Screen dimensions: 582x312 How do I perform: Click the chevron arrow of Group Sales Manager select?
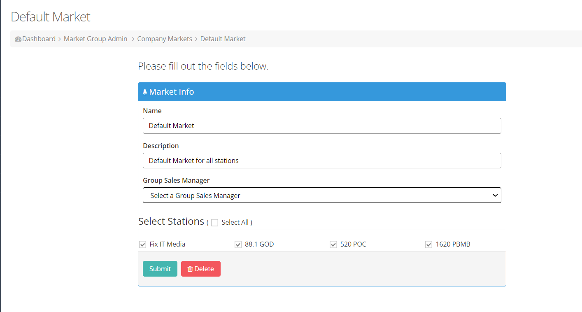point(495,196)
